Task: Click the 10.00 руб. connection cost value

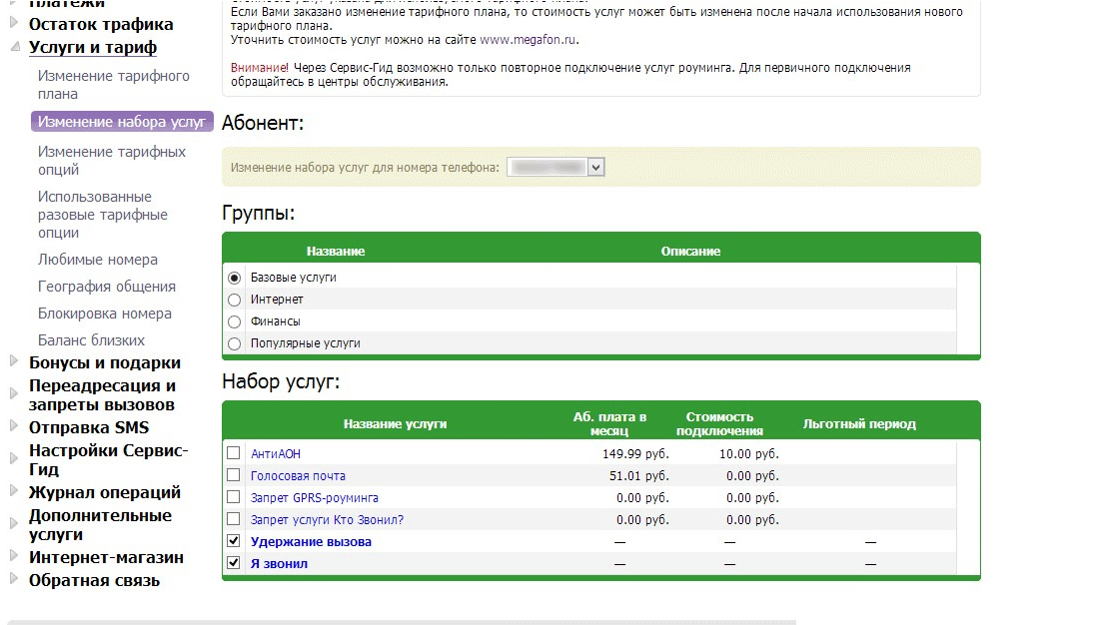Action: click(748, 454)
